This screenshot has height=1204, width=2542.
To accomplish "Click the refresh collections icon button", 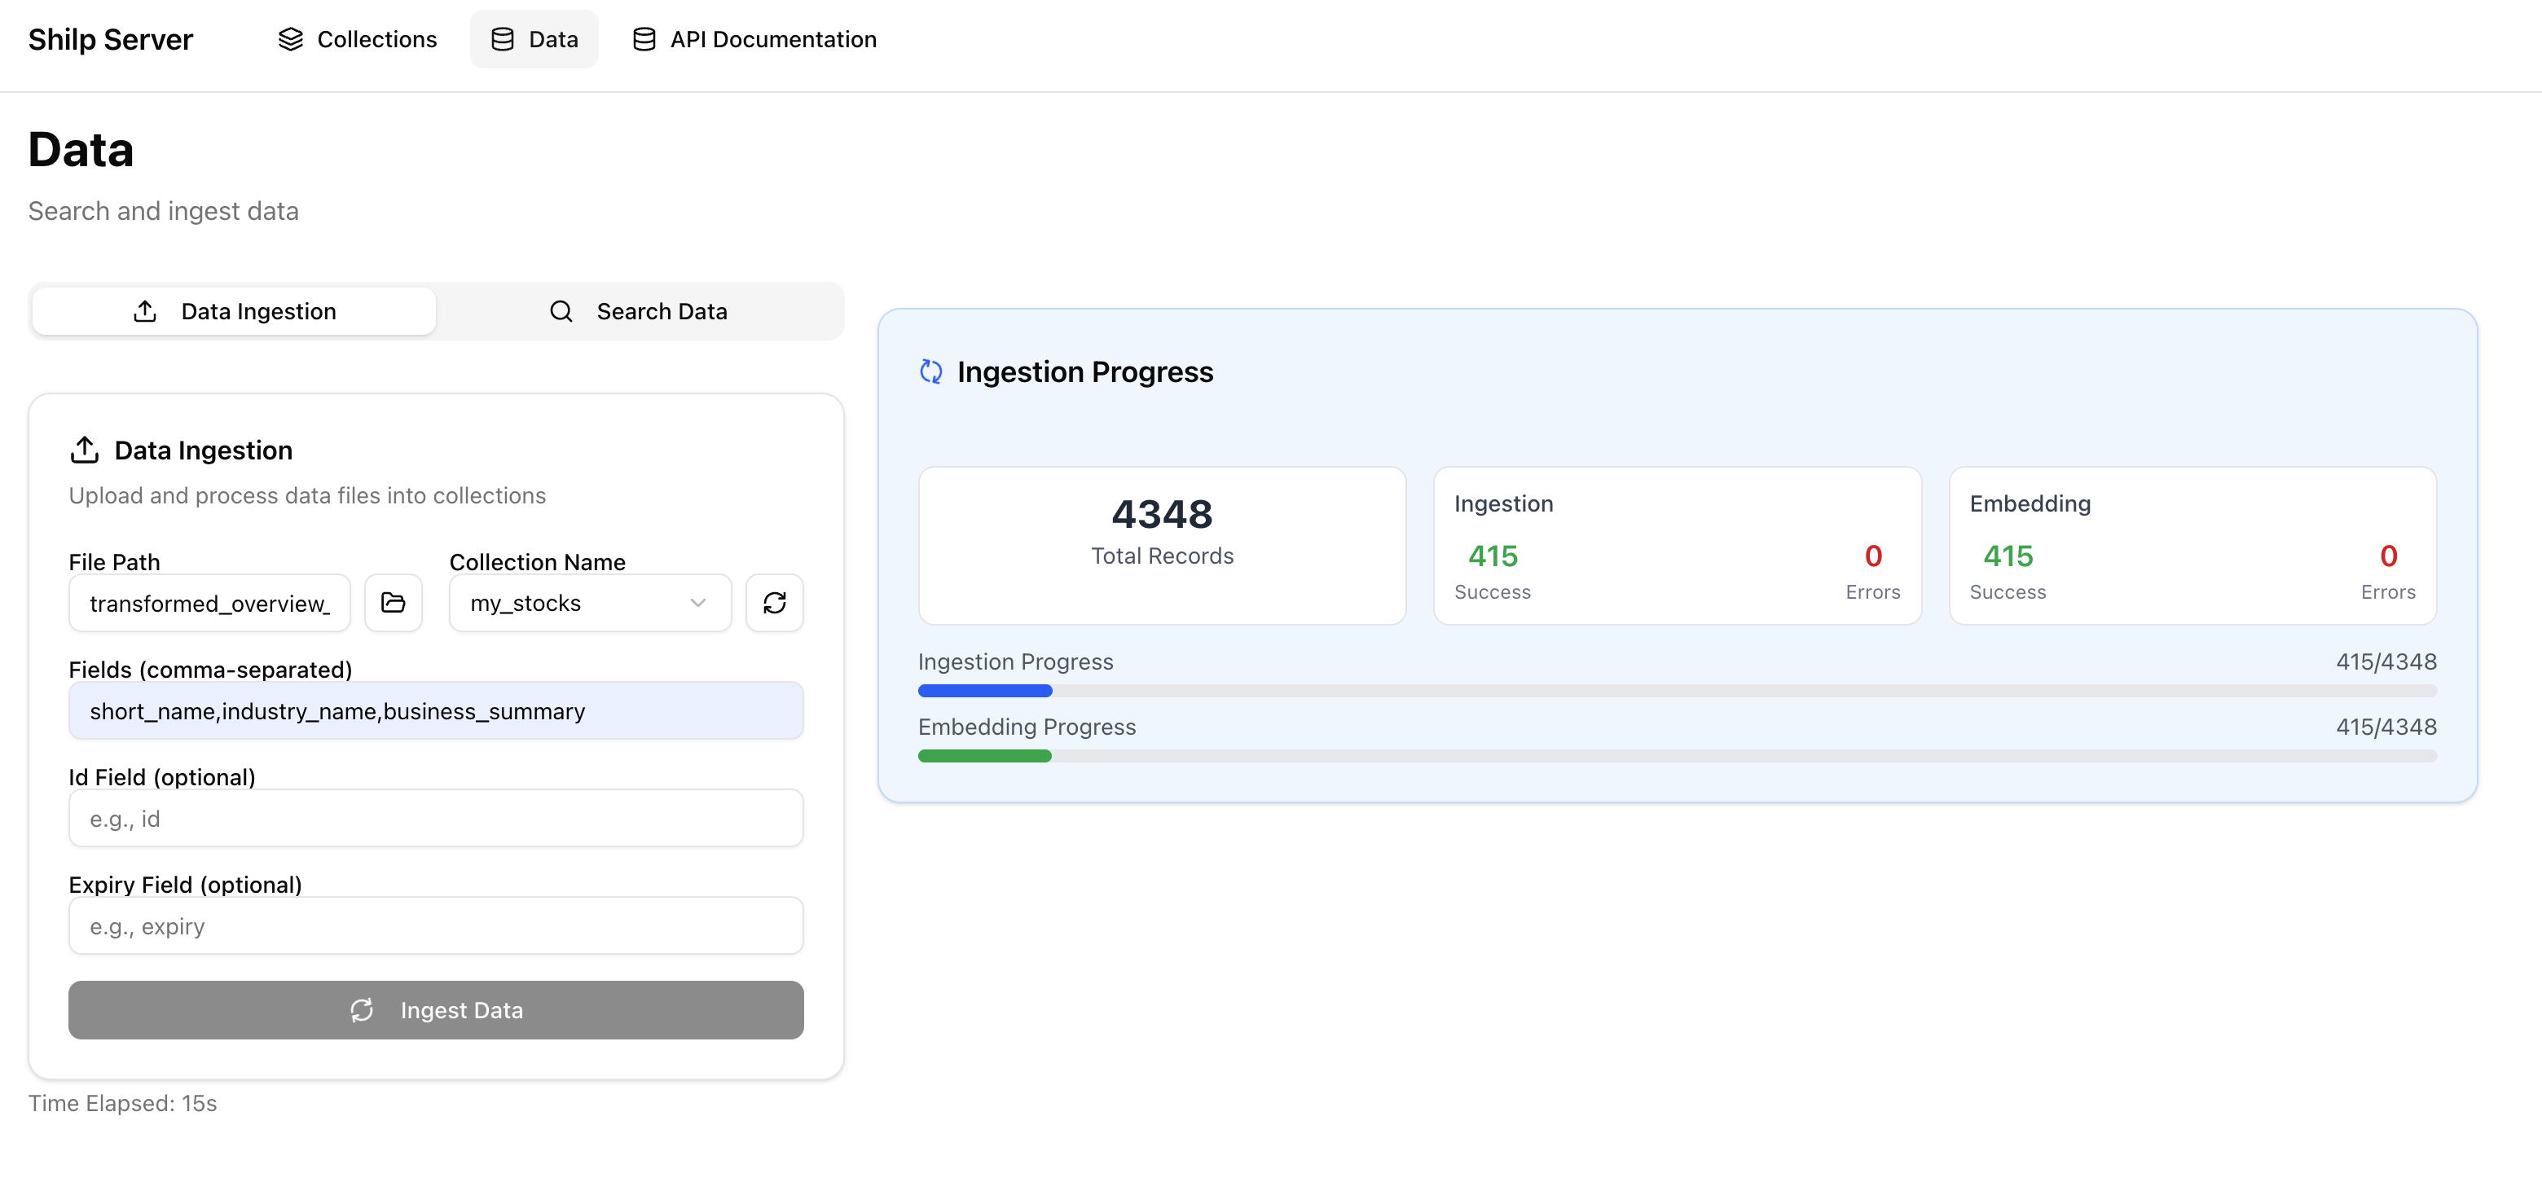I will [x=774, y=602].
